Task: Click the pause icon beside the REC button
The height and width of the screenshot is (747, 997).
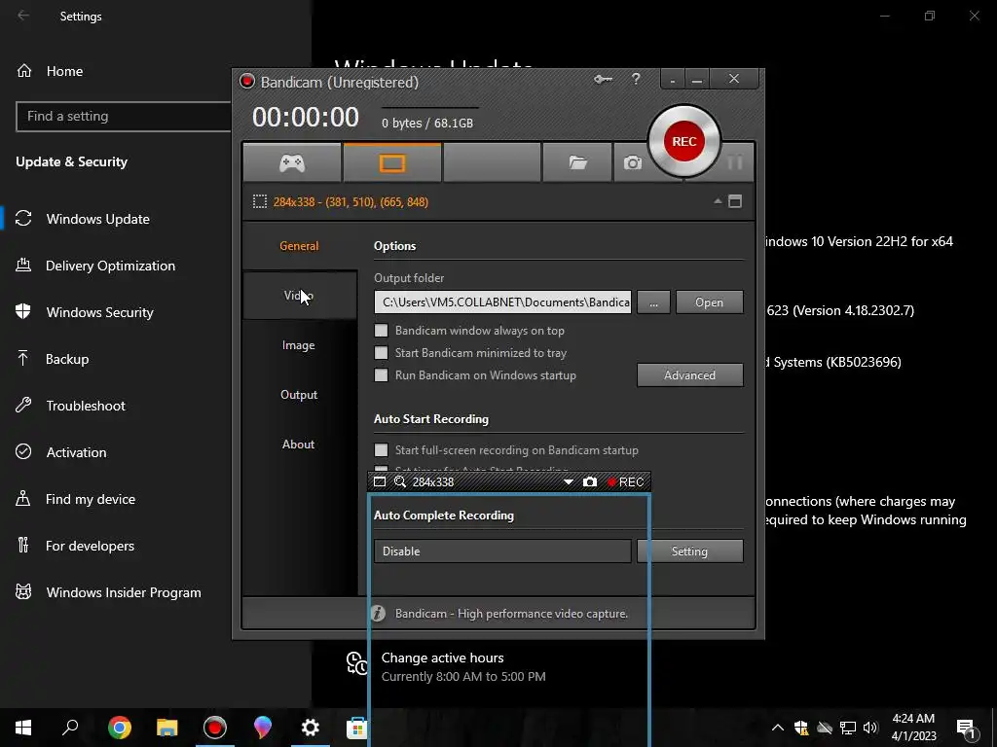Action: [x=734, y=162]
